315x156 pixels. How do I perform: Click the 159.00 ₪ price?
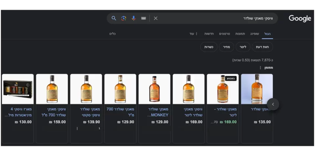pos(57,122)
